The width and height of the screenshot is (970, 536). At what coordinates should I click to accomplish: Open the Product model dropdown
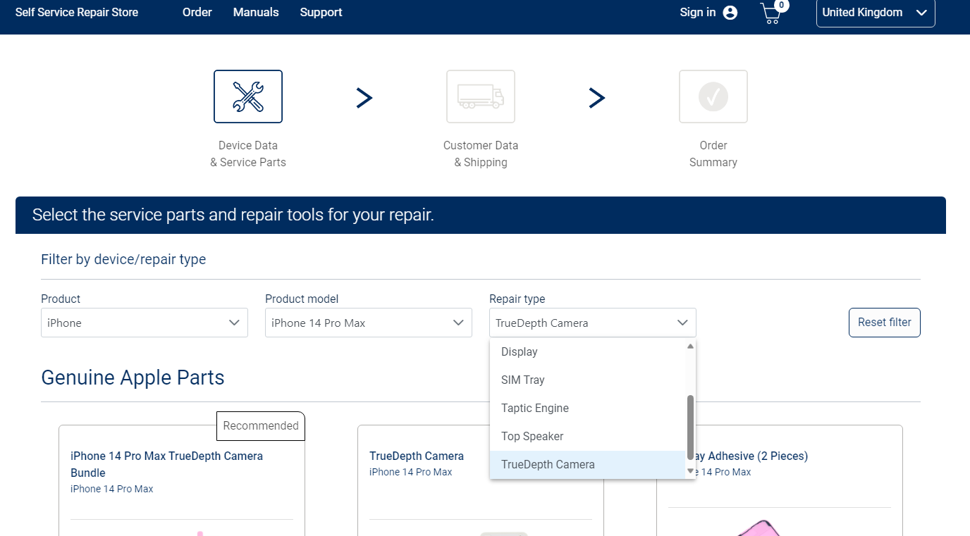(369, 323)
